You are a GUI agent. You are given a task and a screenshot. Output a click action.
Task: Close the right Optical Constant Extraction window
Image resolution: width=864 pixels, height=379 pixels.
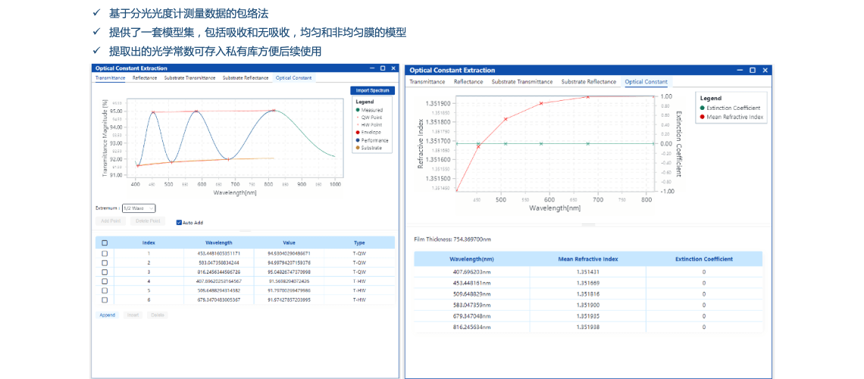[x=764, y=70]
